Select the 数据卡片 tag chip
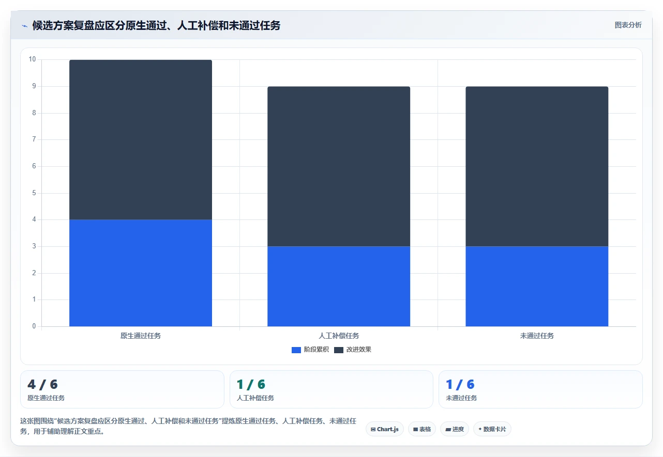Viewport: 663px width, 457px height. (492, 429)
